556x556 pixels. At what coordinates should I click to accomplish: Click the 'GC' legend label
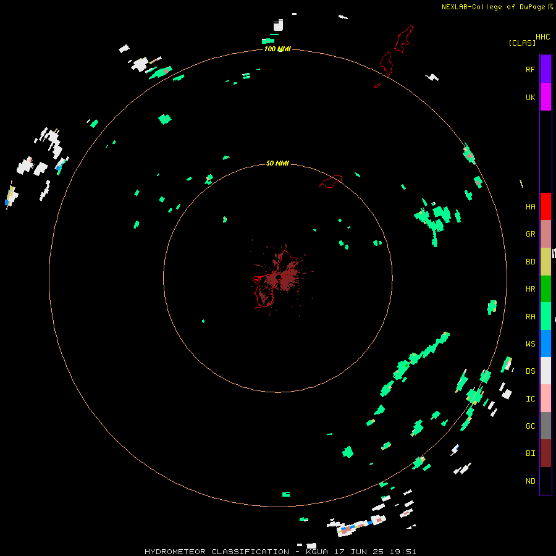pos(530,426)
